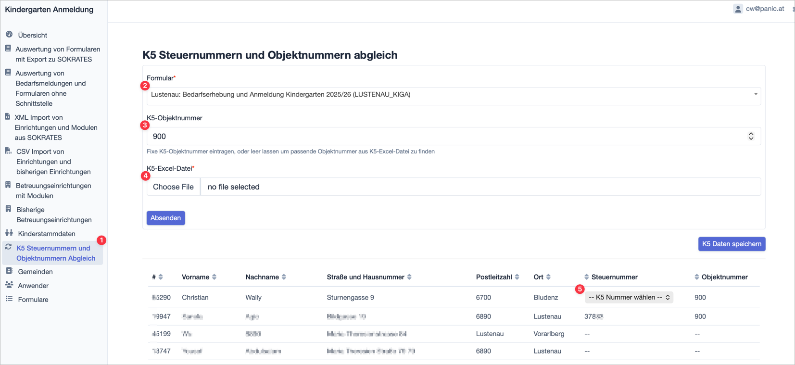Click the K5-Objektnummer stepper arrows
This screenshot has height=365, width=795.
click(751, 136)
